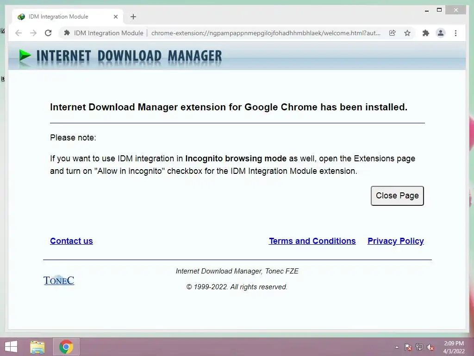Click the heading about extension being installed
The height and width of the screenshot is (356, 474).
[x=229, y=107]
